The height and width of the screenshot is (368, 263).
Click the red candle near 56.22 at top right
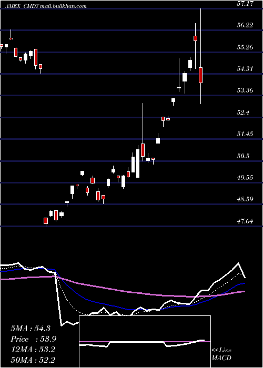pyautogui.click(x=195, y=38)
